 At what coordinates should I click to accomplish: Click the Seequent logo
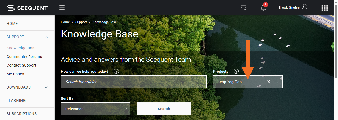coord(27,8)
